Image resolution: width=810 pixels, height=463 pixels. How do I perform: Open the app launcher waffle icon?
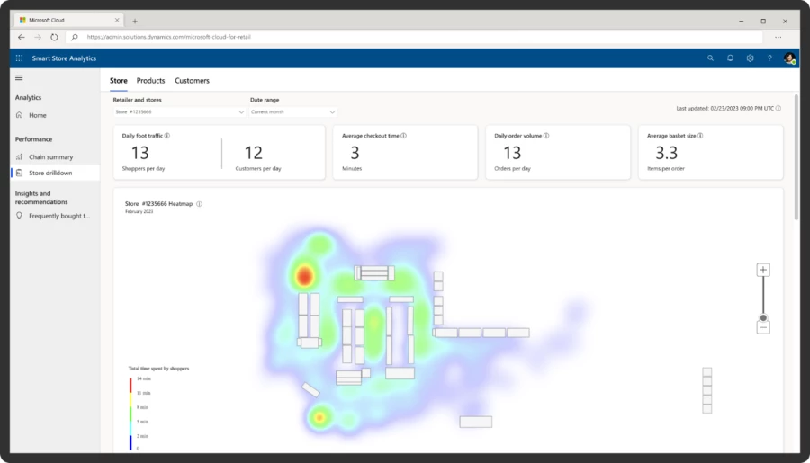[x=20, y=58]
